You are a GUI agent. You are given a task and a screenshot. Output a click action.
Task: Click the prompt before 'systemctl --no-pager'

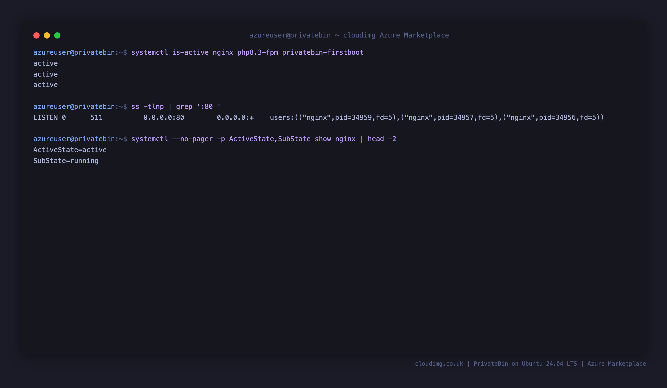point(80,139)
